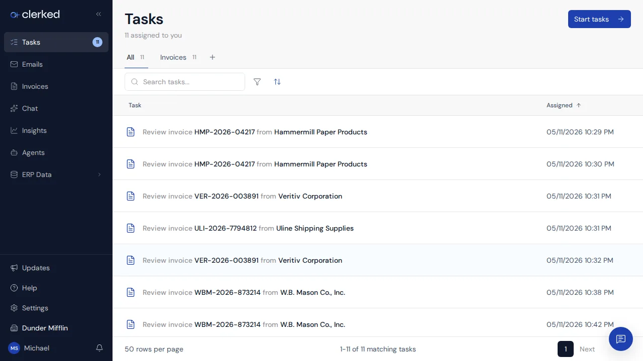643x361 pixels.
Task: Open the VER-2026-003891 task assigned 10:32 PM
Action: coord(378,260)
